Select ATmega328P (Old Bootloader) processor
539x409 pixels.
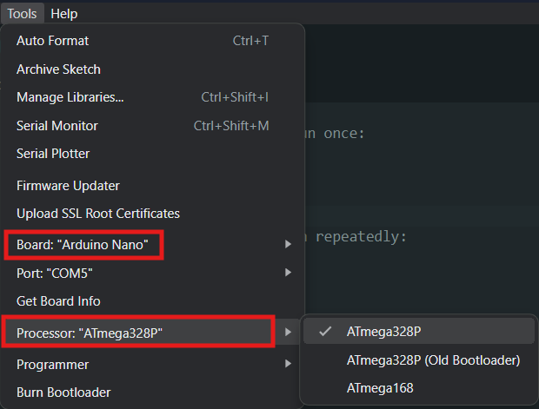433,360
